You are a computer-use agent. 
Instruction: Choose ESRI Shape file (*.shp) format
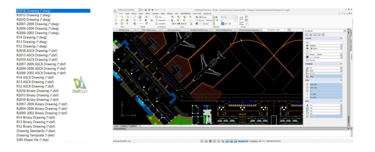coord(33,140)
